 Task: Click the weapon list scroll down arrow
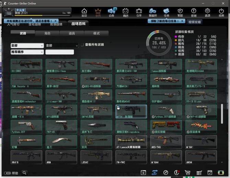pos(222,162)
